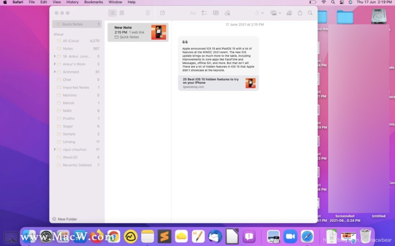Click the Wi-Fi icon in menu bar
This screenshot has width=395, height=246.
(x=324, y=2)
